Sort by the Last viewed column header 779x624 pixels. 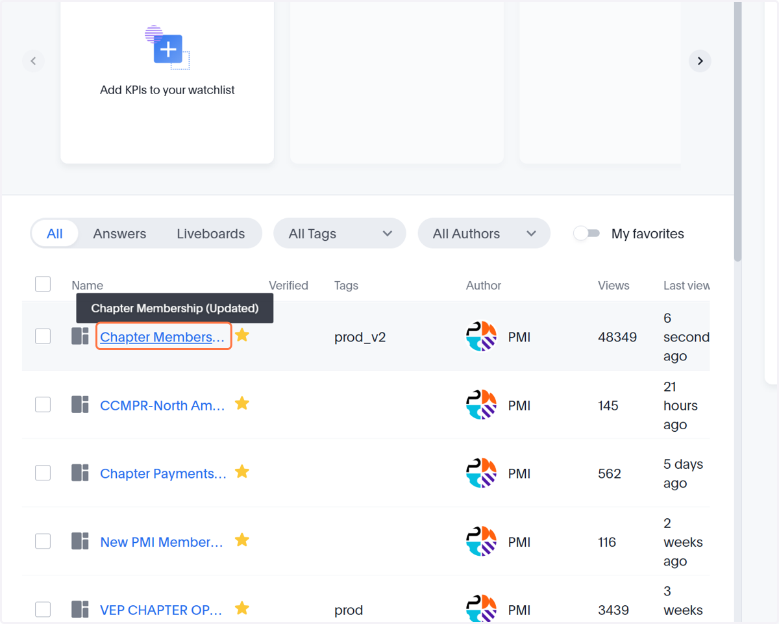[x=686, y=285]
